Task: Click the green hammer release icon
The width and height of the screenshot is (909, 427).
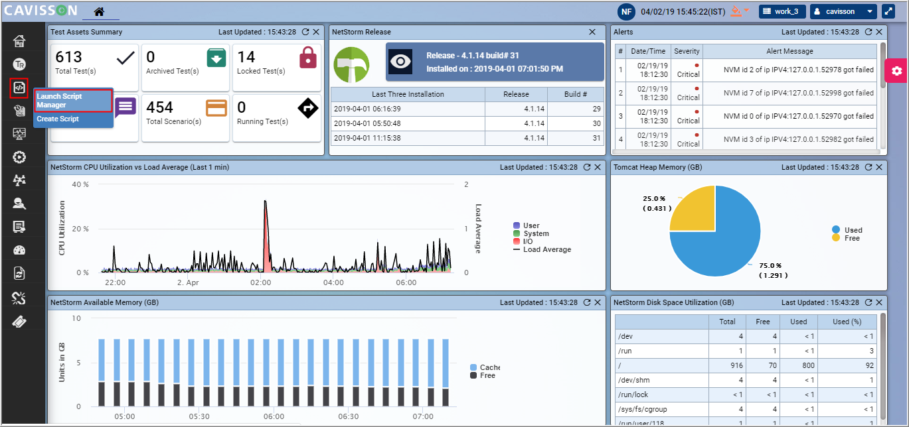Action: pos(351,64)
